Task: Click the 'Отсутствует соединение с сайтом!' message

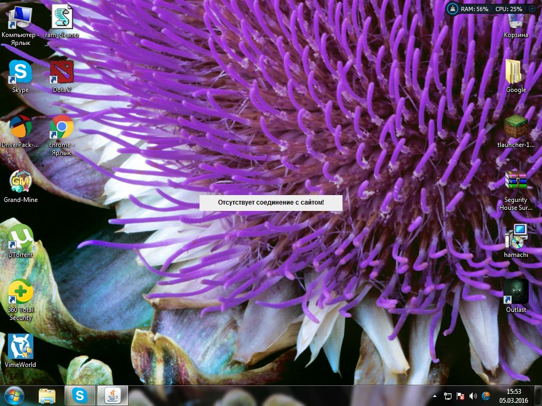Action: 271,202
